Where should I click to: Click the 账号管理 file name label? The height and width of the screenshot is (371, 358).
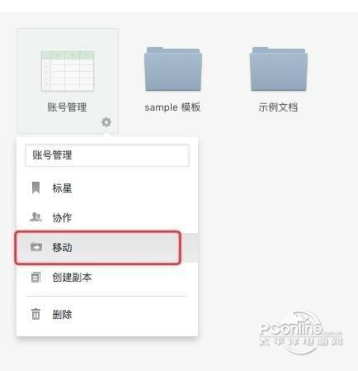pyautogui.click(x=67, y=107)
